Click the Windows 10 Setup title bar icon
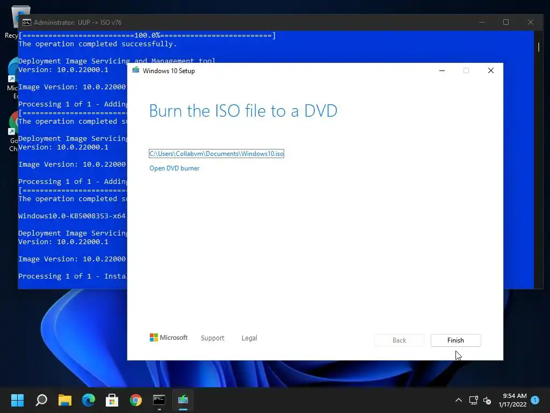This screenshot has height=413, width=550. (136, 70)
